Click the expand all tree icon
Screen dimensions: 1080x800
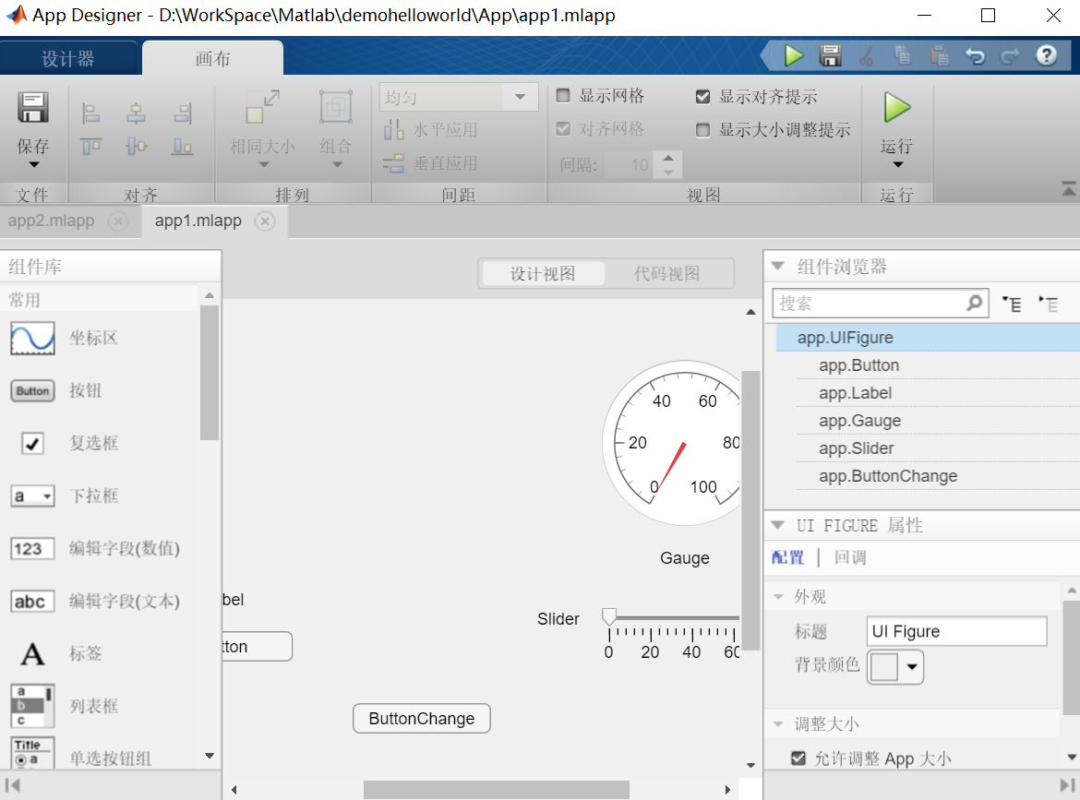coord(1012,304)
